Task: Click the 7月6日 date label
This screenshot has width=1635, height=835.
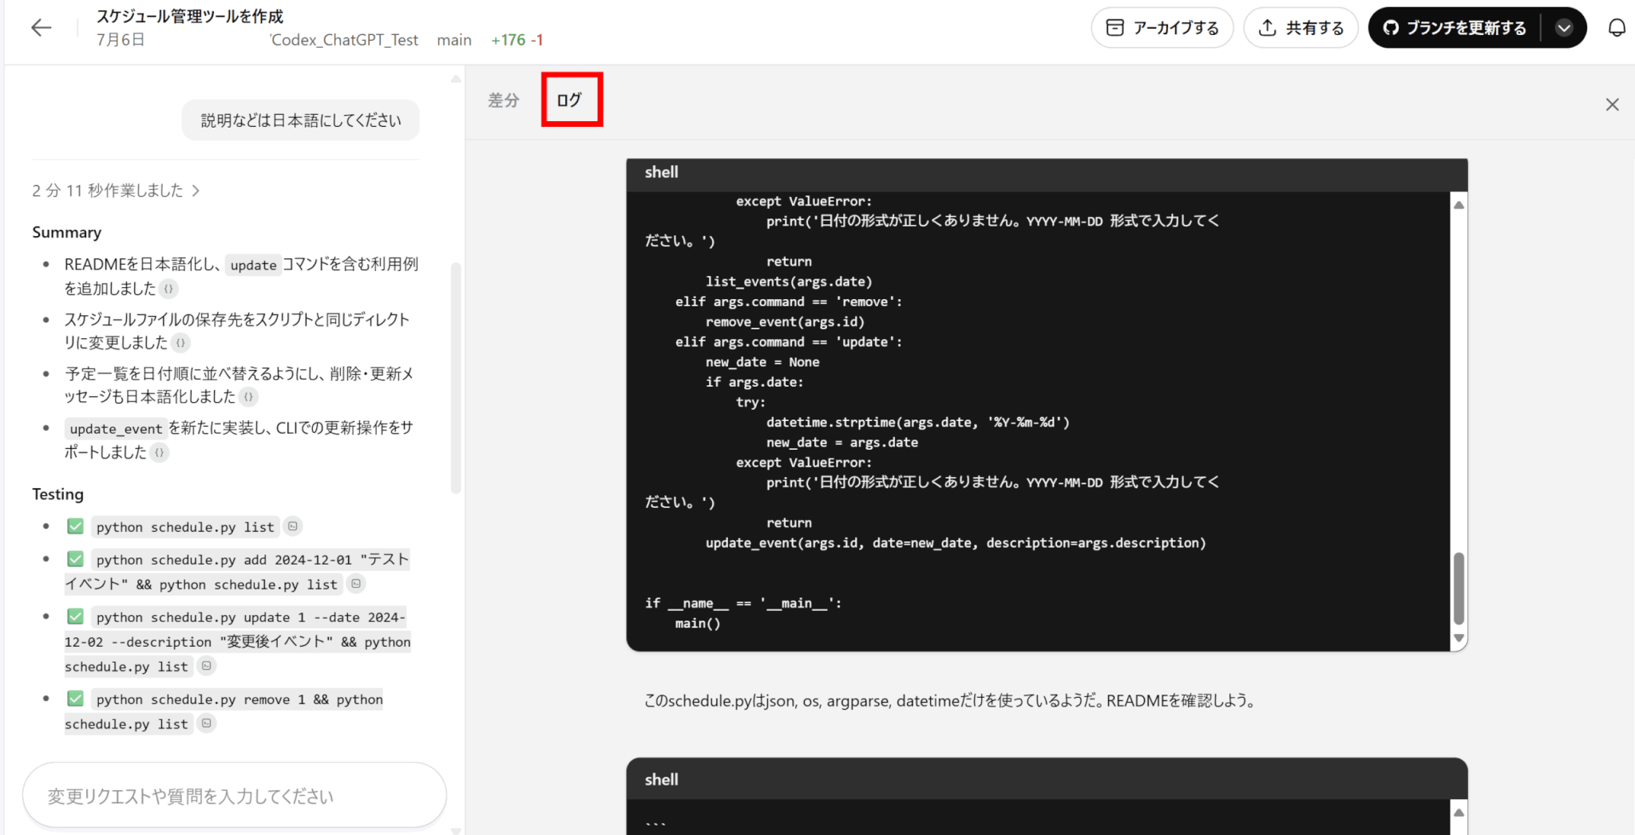Action: coord(121,40)
